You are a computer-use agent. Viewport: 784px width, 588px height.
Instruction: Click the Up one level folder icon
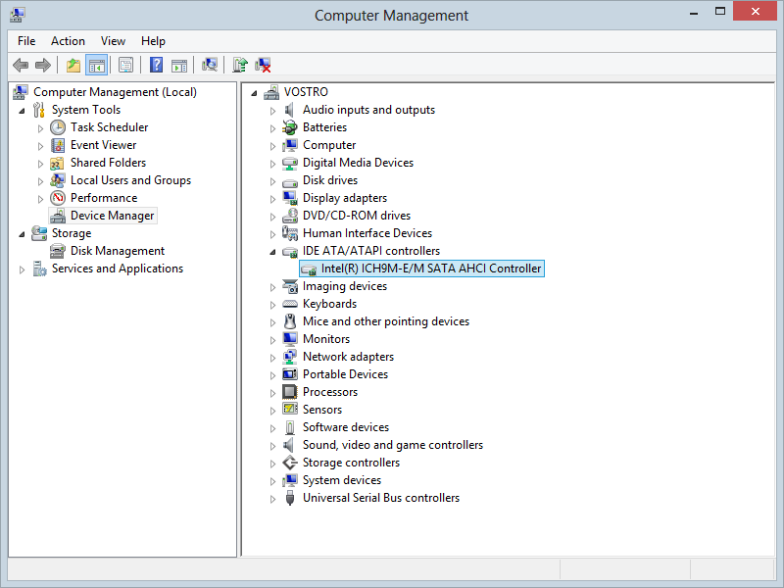[73, 65]
